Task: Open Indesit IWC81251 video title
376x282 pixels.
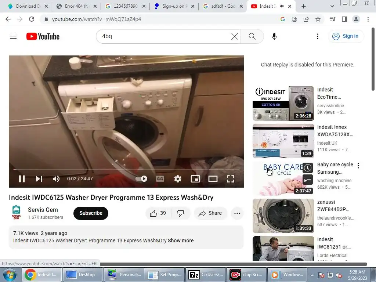Action: [x=334, y=243]
